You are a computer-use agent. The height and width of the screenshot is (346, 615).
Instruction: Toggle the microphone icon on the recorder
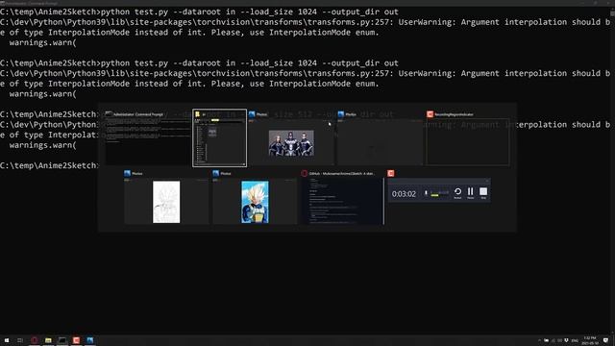(426, 193)
